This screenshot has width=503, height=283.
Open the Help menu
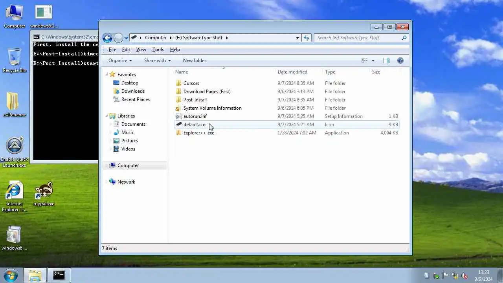click(x=175, y=50)
